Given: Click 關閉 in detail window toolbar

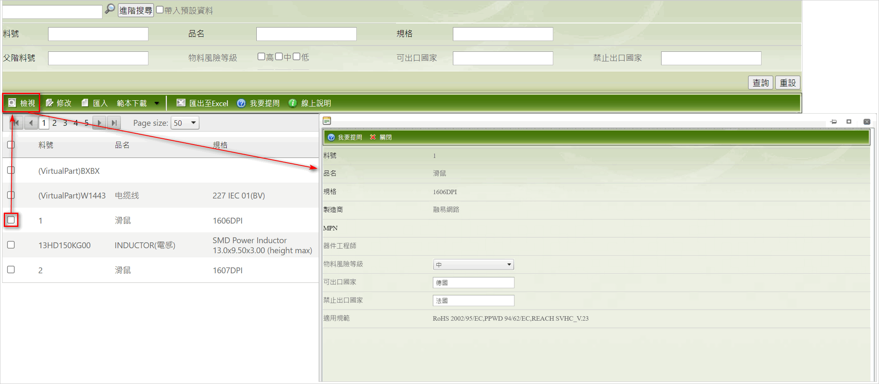Looking at the screenshot, I should point(381,137).
